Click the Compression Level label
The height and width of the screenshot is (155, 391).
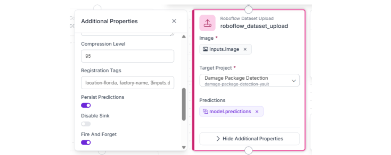[x=103, y=44]
